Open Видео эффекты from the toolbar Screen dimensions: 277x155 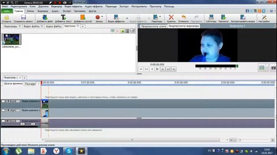tap(116, 19)
